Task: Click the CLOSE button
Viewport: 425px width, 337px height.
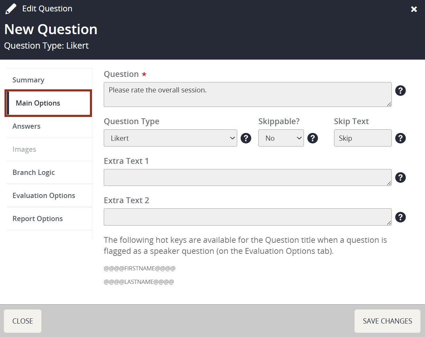Action: click(x=23, y=321)
